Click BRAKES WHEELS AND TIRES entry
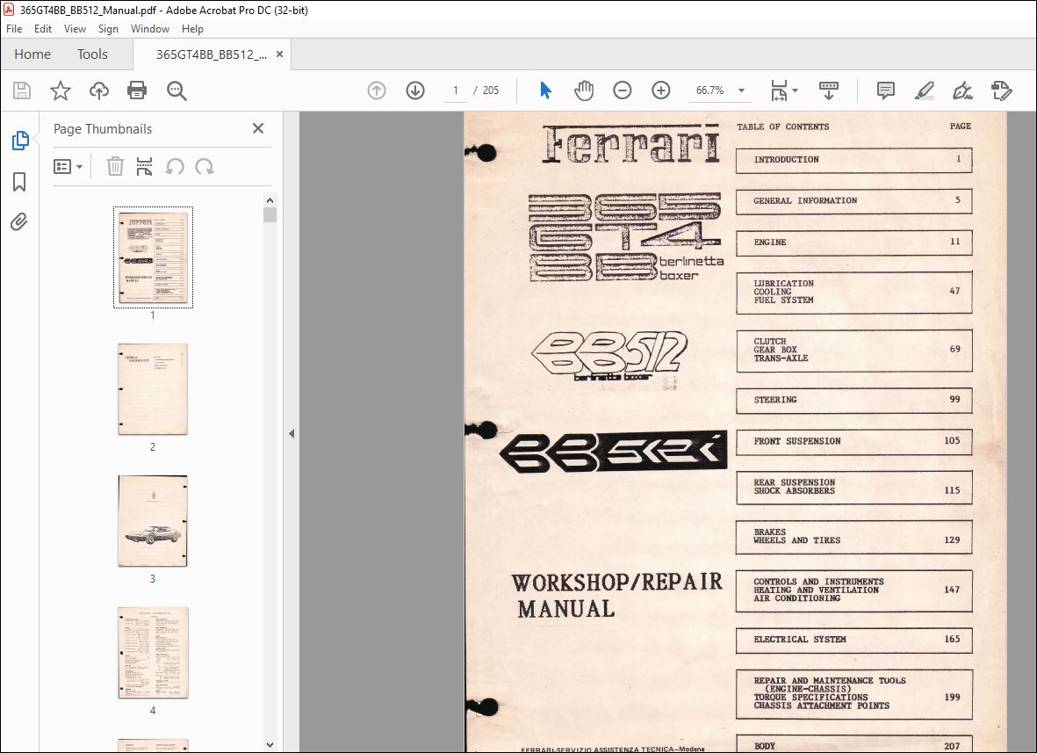Viewport: 1037px width, 753px height. tap(853, 537)
